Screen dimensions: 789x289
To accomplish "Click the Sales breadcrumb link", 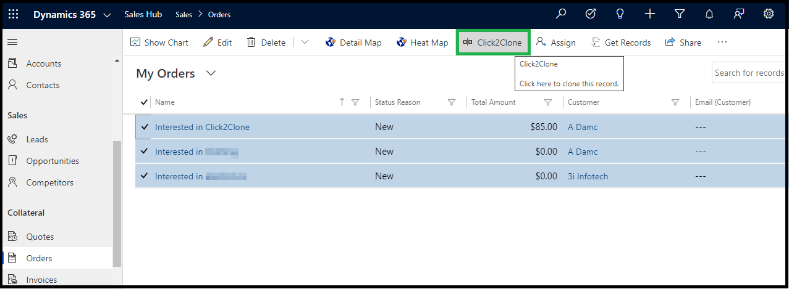I will (184, 14).
